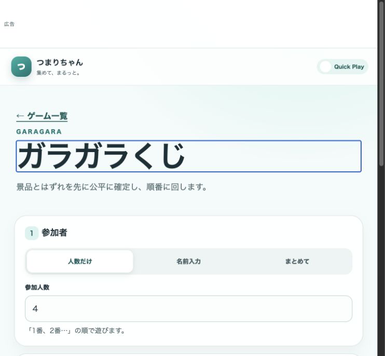Click the 参加人数 field label
The width and height of the screenshot is (385, 356).
37,287
